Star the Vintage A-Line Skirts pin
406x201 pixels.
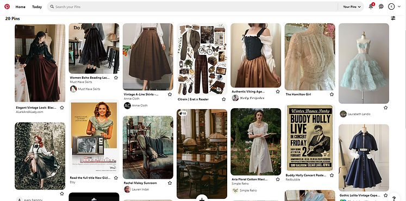(x=170, y=95)
